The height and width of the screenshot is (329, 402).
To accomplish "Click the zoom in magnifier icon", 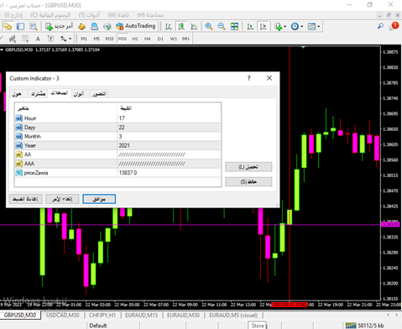I will 208,26.
